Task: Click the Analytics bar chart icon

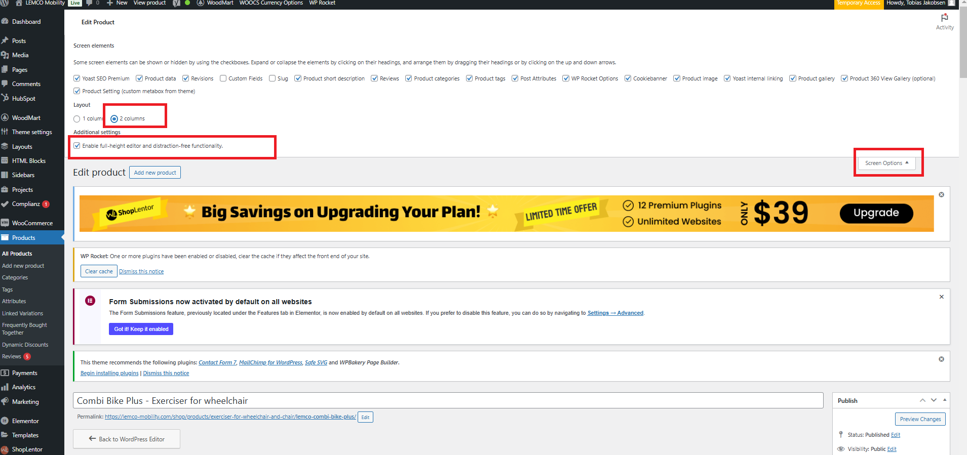Action: (x=5, y=387)
